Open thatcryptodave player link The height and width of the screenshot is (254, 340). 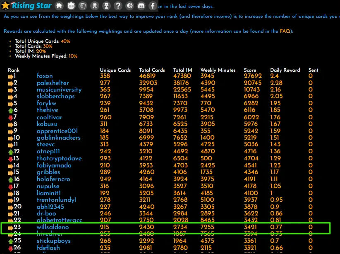click(59, 158)
